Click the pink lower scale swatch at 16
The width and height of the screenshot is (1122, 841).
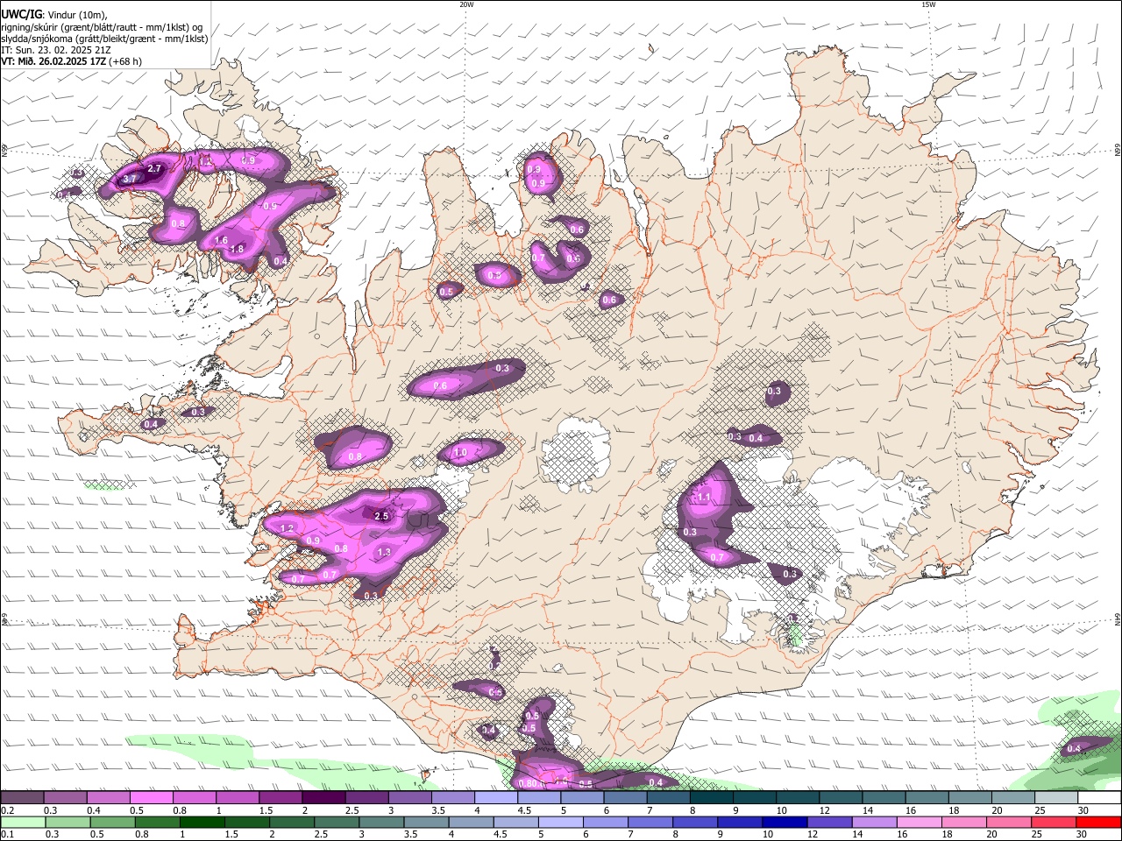[920, 822]
